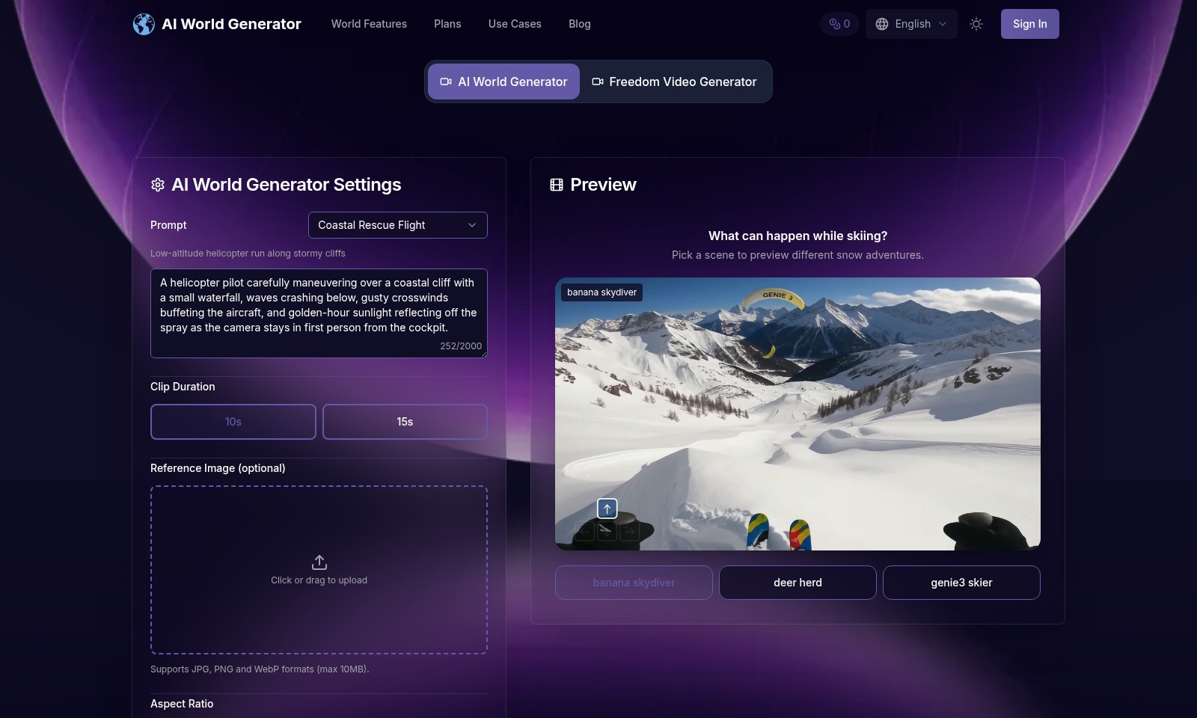The height and width of the screenshot is (718, 1197).
Task: Click 'What can happen while skiing?' heading
Action: (798, 236)
